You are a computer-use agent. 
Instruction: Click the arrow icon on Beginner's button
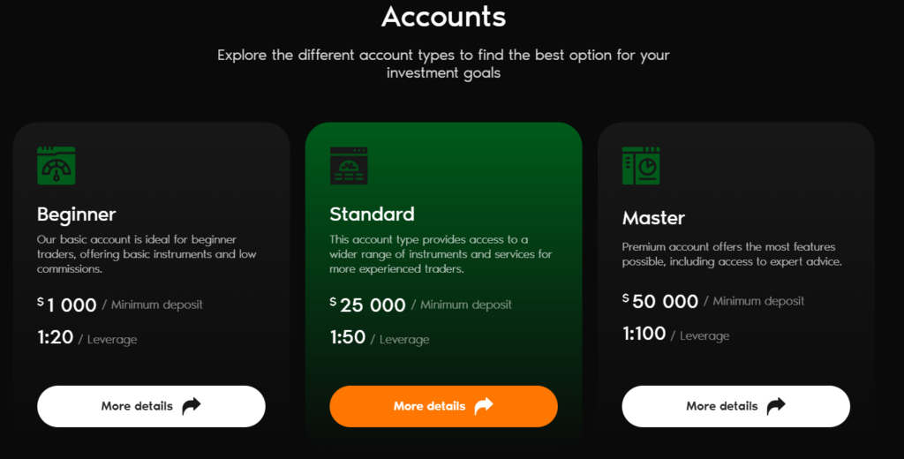click(192, 406)
